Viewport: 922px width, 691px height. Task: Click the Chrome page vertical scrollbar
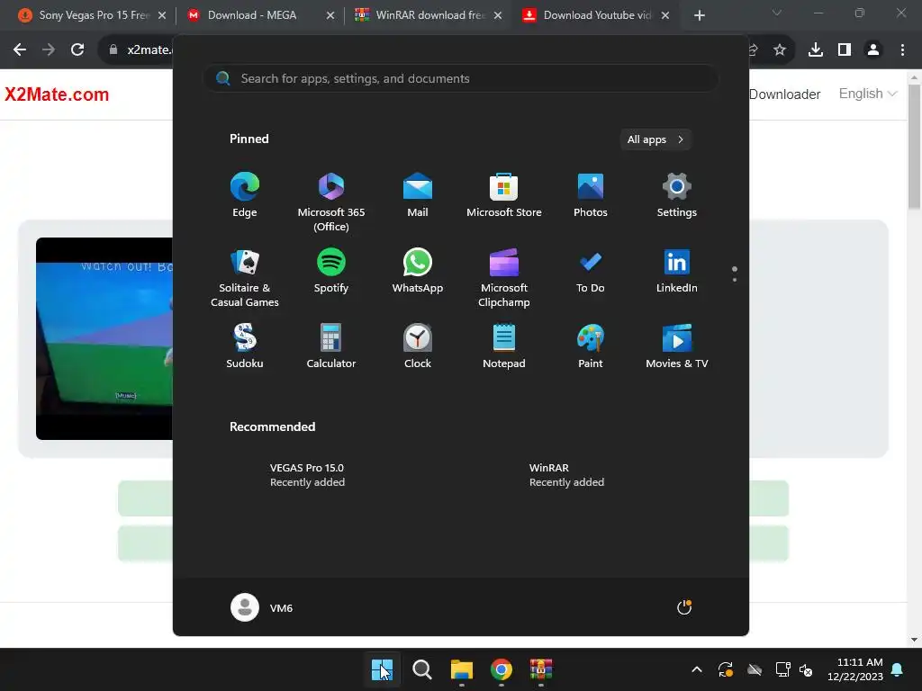pyautogui.click(x=915, y=147)
